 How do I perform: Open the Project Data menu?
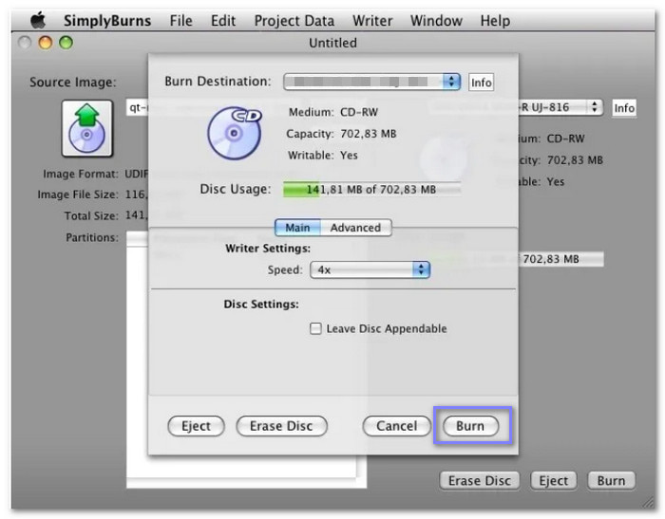click(294, 20)
